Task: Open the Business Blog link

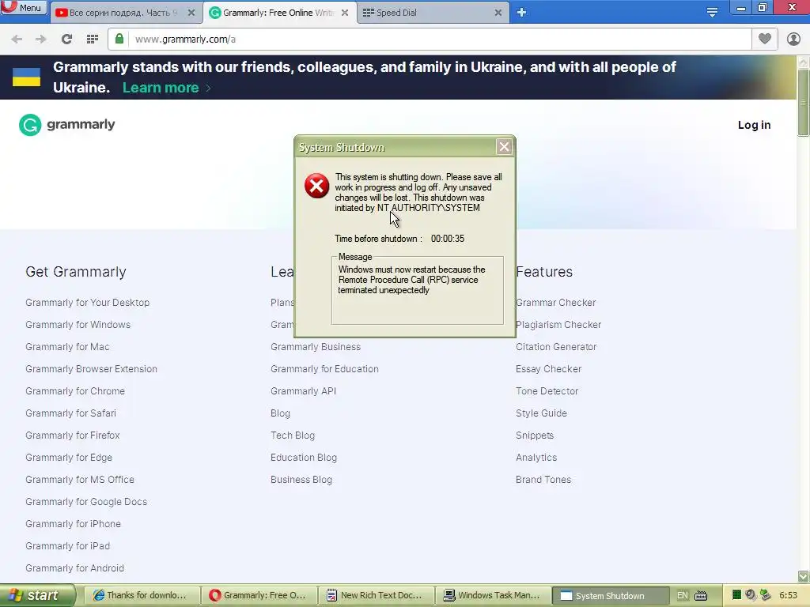Action: click(x=301, y=480)
